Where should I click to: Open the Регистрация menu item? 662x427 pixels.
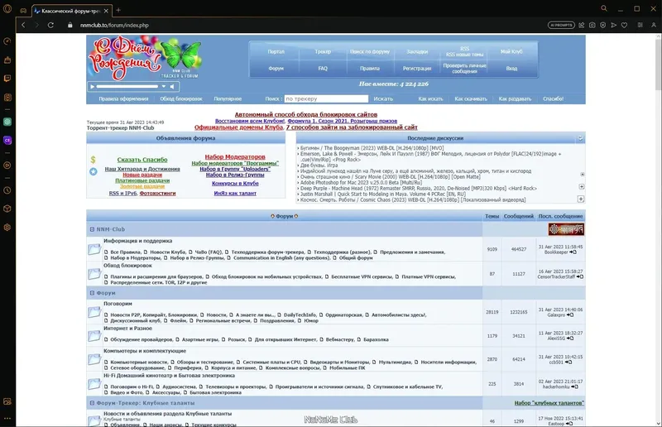click(x=417, y=69)
